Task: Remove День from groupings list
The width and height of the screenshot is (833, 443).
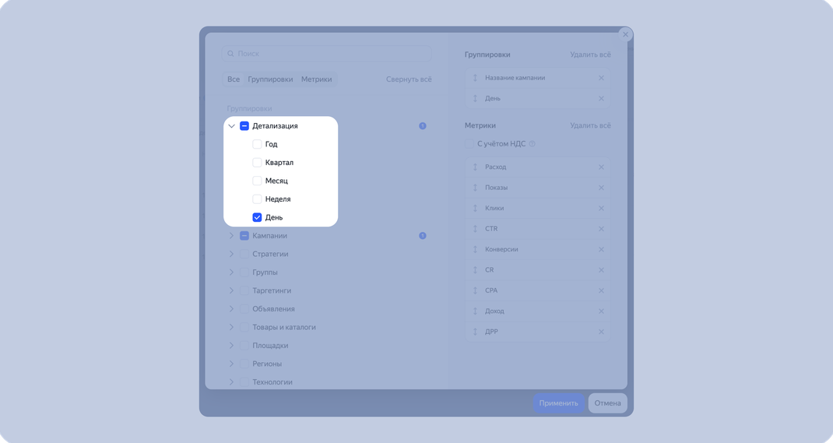Action: (601, 99)
